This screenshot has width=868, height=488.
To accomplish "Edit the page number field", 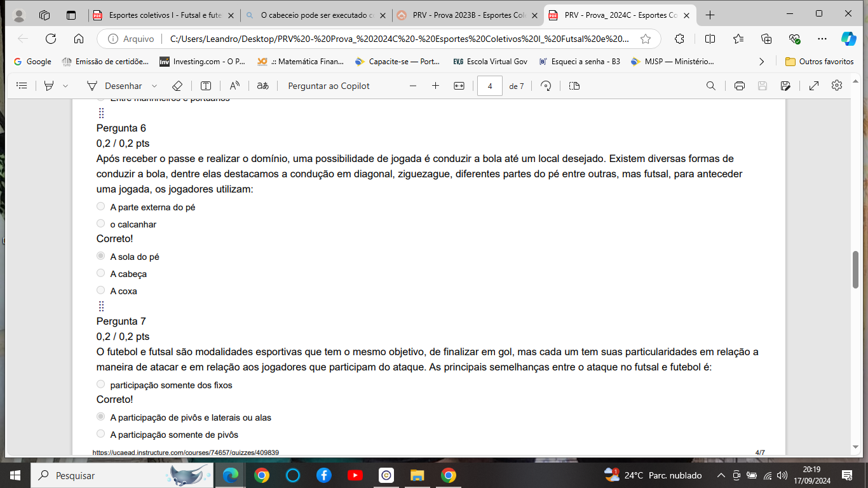I will pyautogui.click(x=490, y=86).
